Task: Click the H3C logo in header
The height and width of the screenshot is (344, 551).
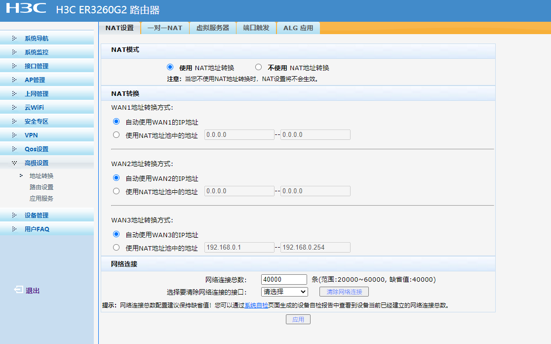Action: coord(26,8)
